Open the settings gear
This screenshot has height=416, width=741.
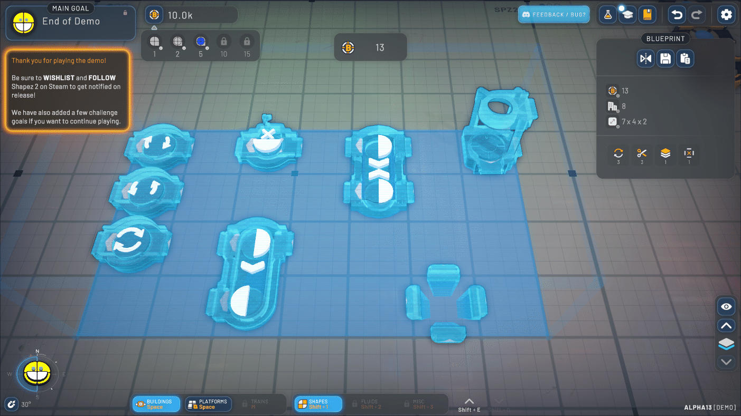(x=727, y=15)
